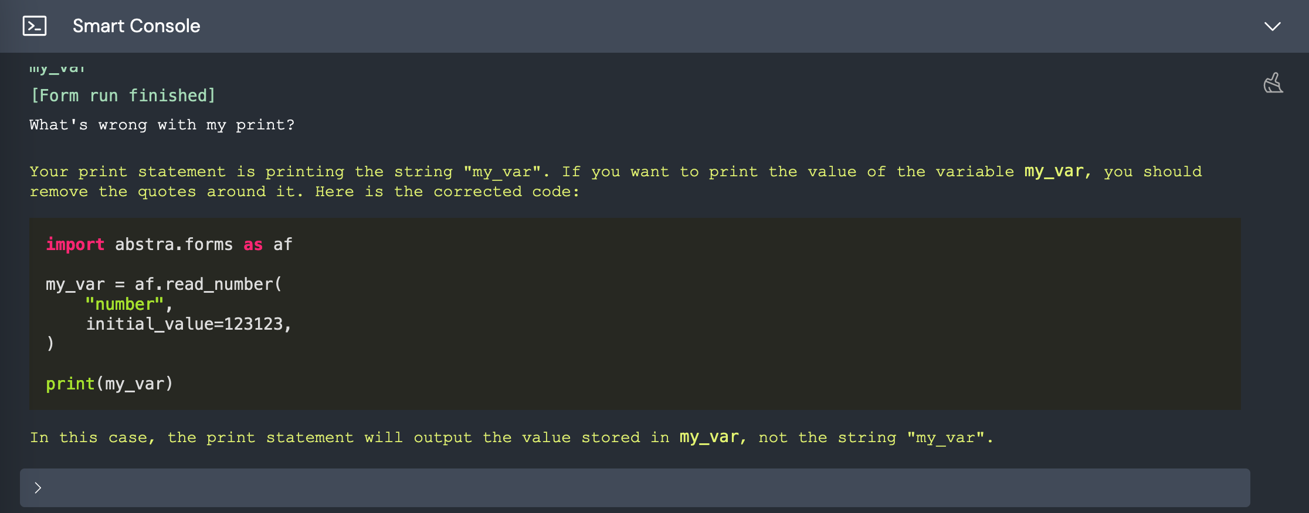Click the "print(my_var)" code line

click(x=110, y=384)
